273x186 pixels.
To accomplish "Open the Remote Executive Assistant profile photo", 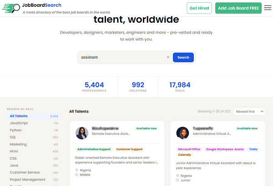I will (x=82, y=133).
